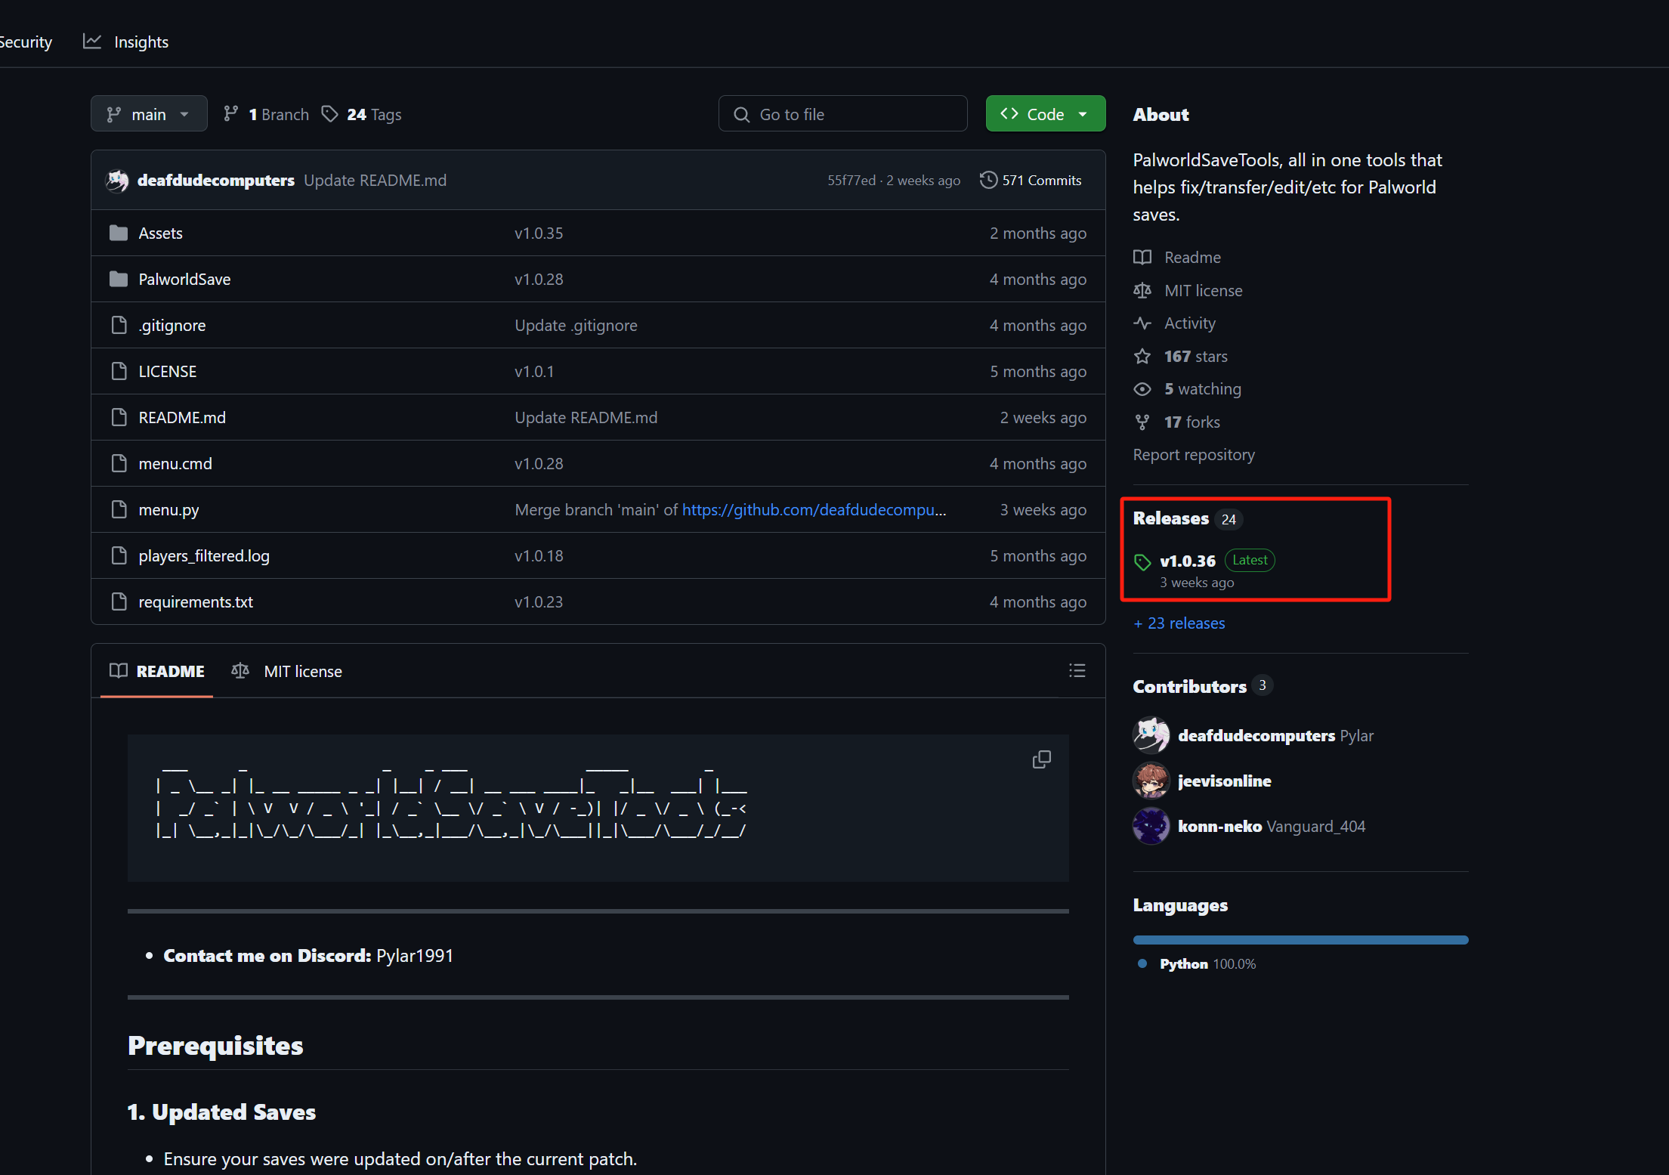
Task: Click the fork icon beside 17 forks
Action: click(x=1142, y=422)
